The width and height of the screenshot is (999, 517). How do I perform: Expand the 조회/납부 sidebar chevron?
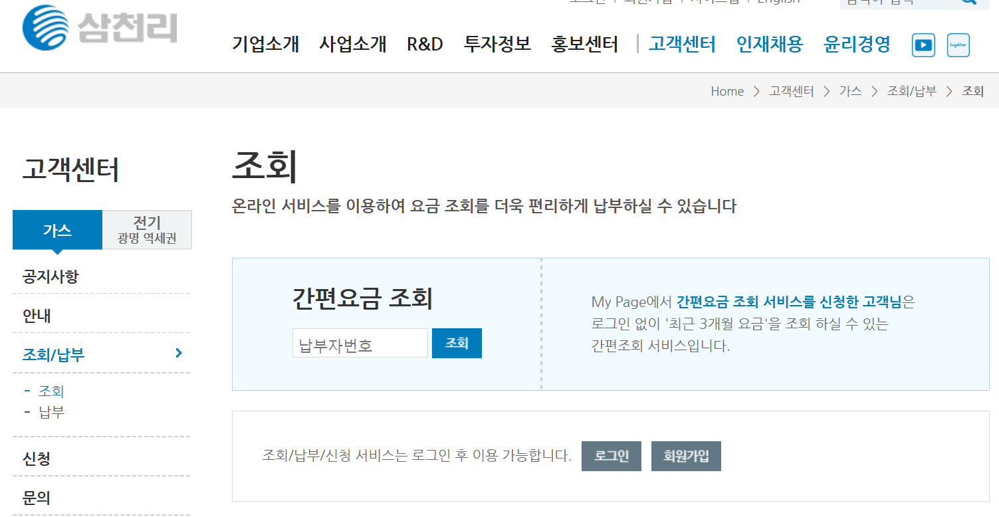click(177, 353)
